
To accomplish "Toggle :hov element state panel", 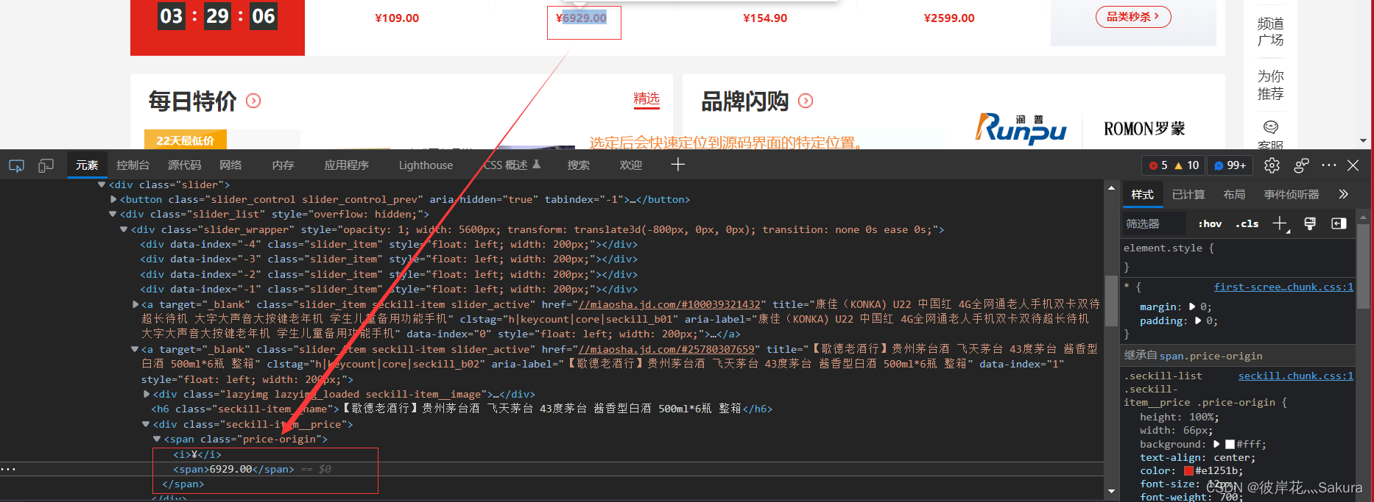I will [1210, 223].
